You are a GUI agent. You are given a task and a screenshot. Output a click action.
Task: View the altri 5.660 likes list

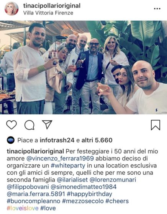tap(97, 140)
